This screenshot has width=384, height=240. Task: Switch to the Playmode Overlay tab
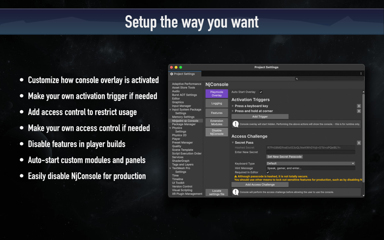point(217,94)
